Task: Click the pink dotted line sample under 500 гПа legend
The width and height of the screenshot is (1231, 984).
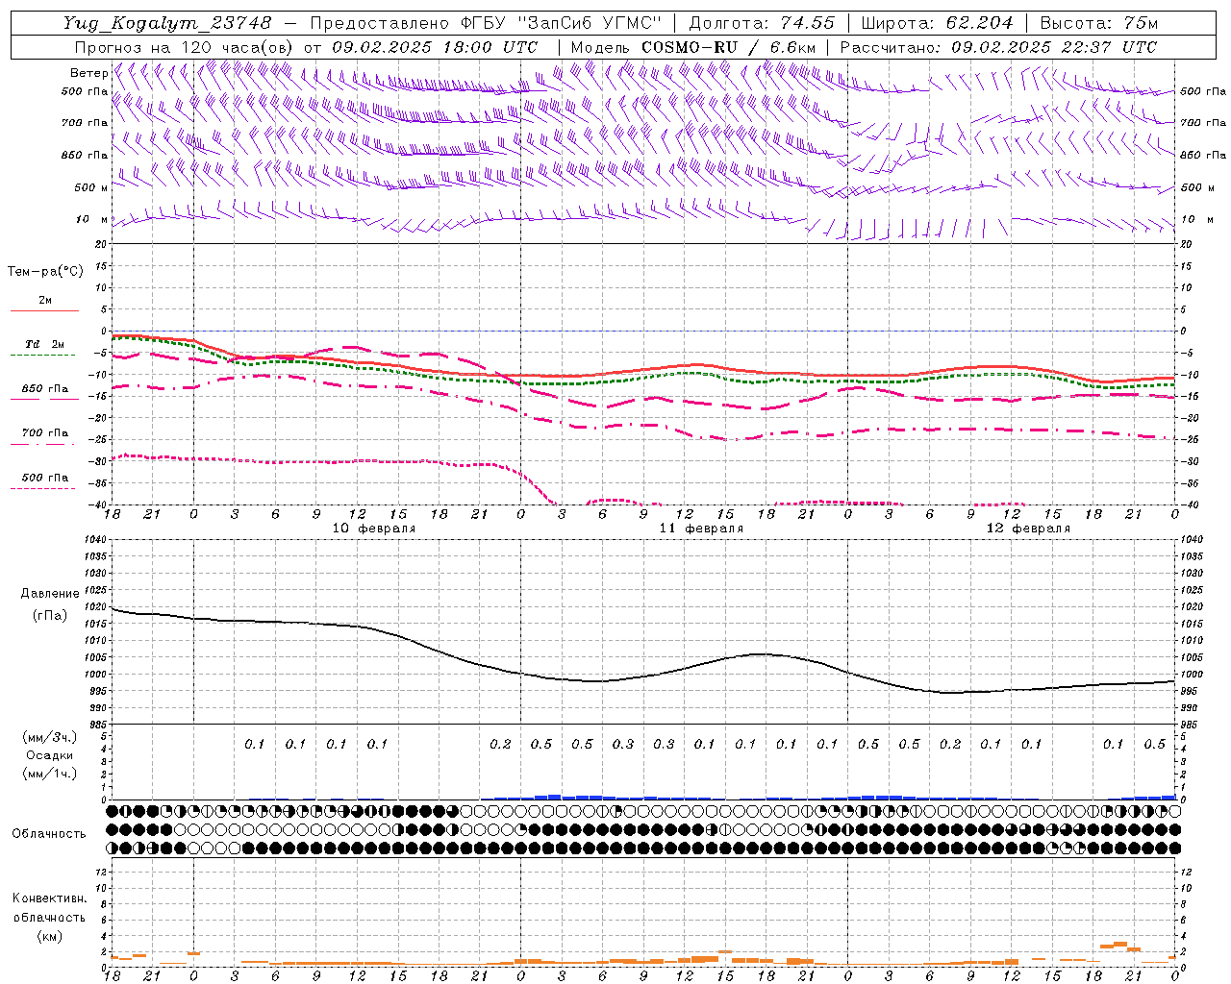Action: (x=43, y=488)
